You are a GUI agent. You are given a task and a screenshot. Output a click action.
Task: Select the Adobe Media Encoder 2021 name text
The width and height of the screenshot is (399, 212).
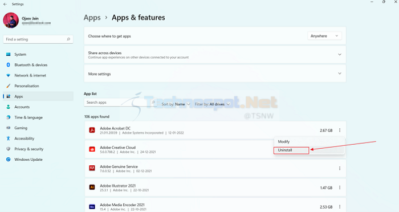point(122,205)
